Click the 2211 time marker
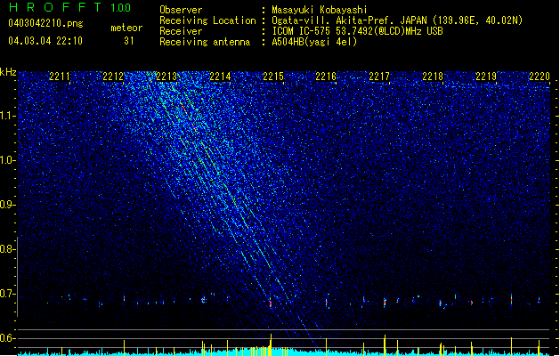The height and width of the screenshot is (356, 560). click(x=60, y=77)
